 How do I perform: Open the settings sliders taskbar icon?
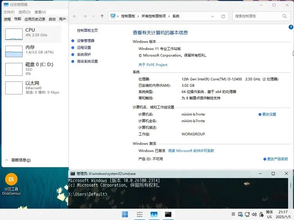(x=140, y=214)
